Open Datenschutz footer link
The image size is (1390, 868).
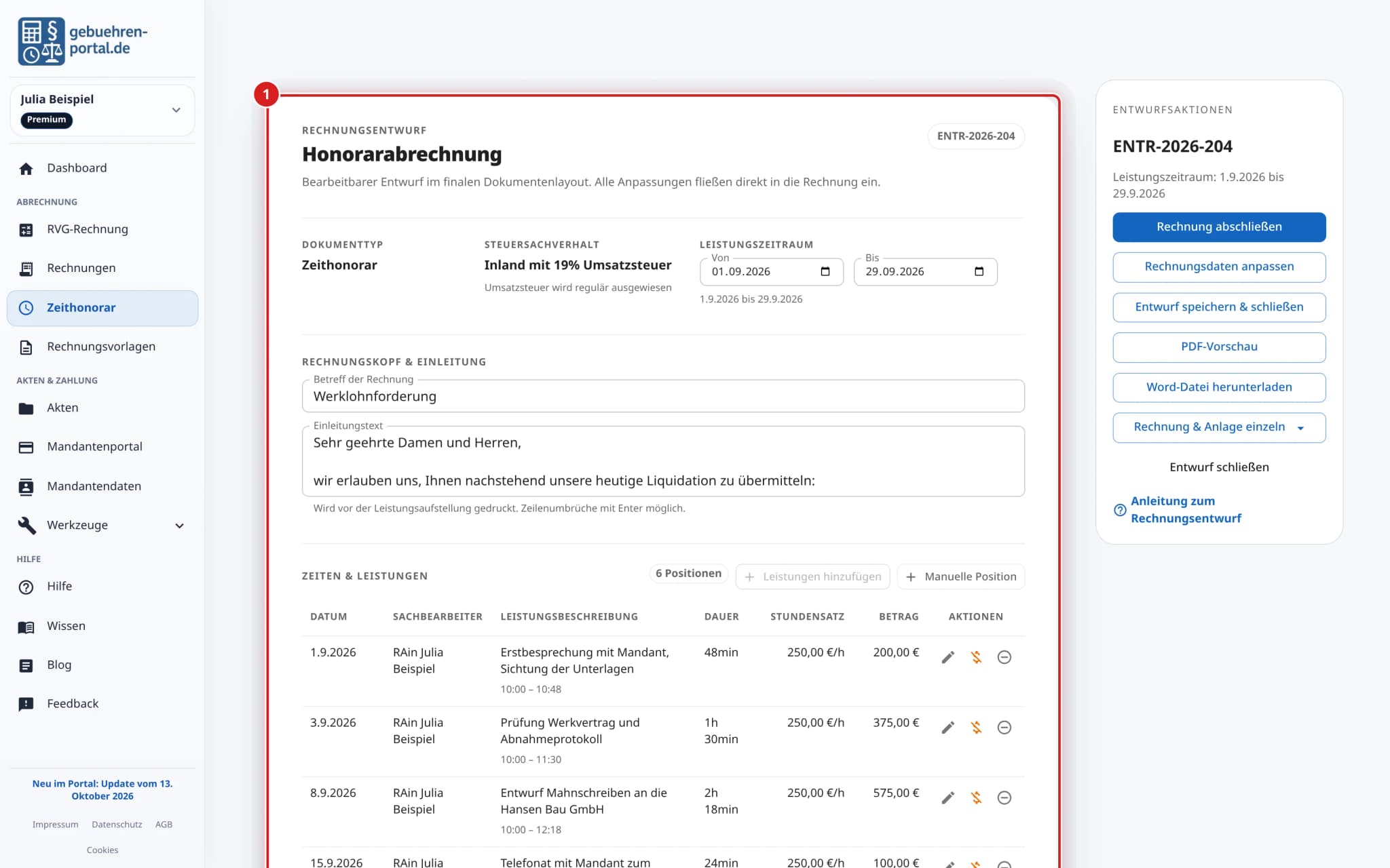(117, 825)
